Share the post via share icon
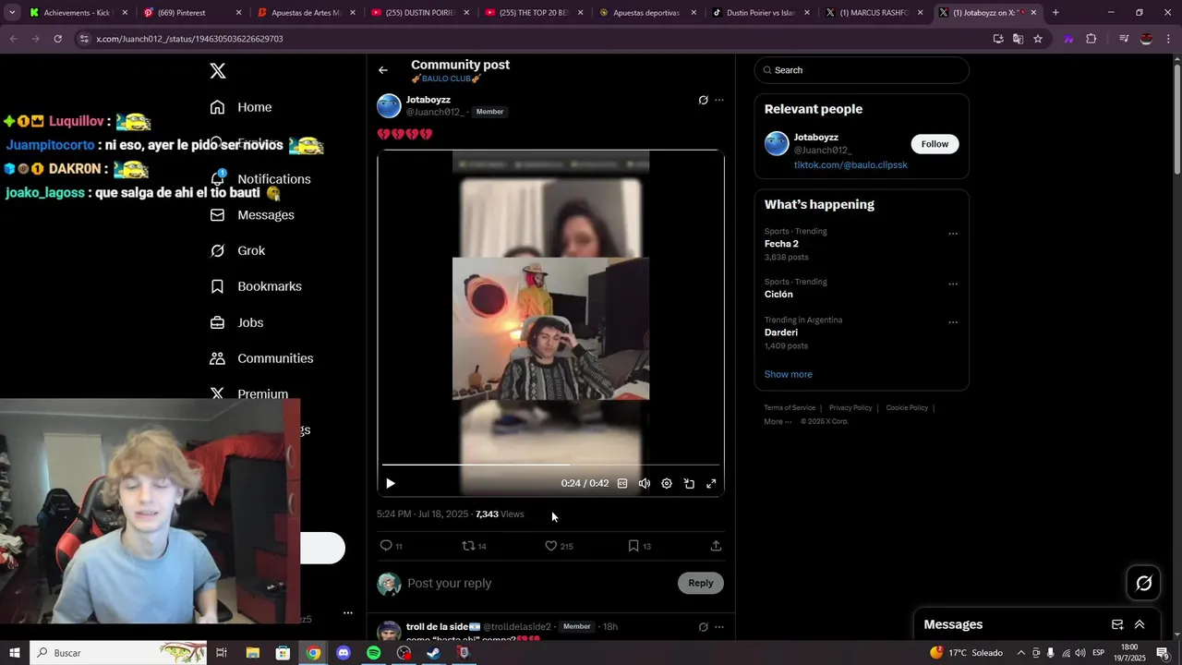 click(716, 546)
